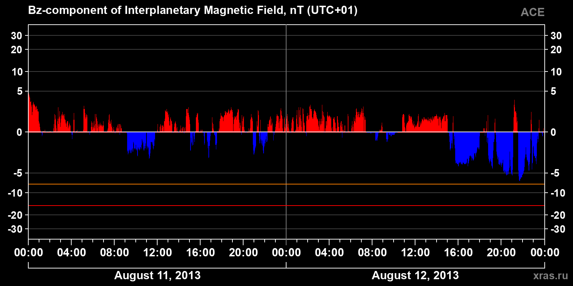Click the '-20' label on the right axis
Screen dimensions: 573x286
(558, 215)
